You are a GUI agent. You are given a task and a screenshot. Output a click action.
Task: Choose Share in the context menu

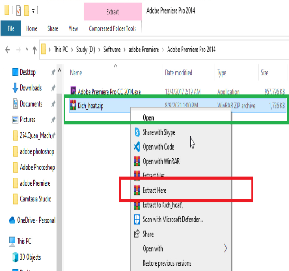click(x=148, y=234)
